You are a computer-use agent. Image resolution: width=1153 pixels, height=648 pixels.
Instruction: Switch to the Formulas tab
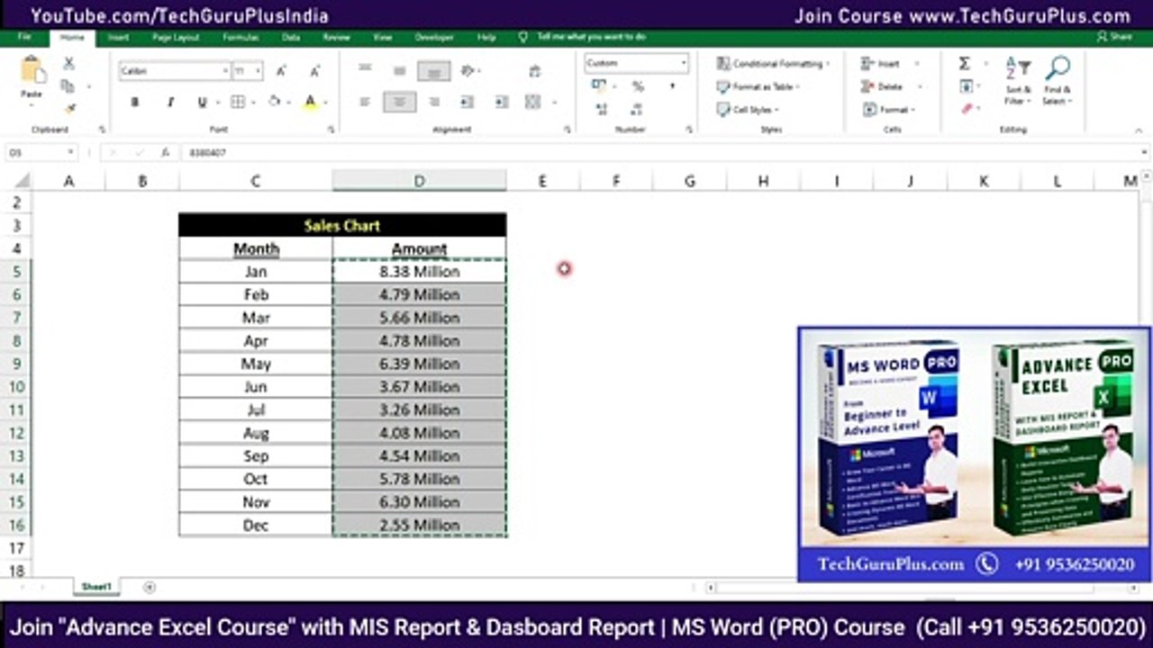pos(241,38)
